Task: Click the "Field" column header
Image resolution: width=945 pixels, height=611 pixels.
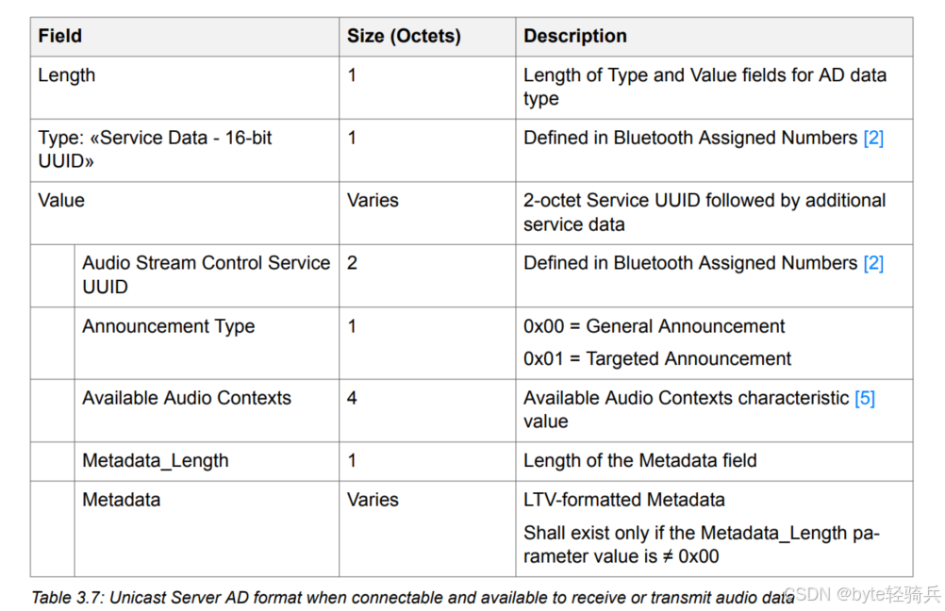Action: (60, 37)
